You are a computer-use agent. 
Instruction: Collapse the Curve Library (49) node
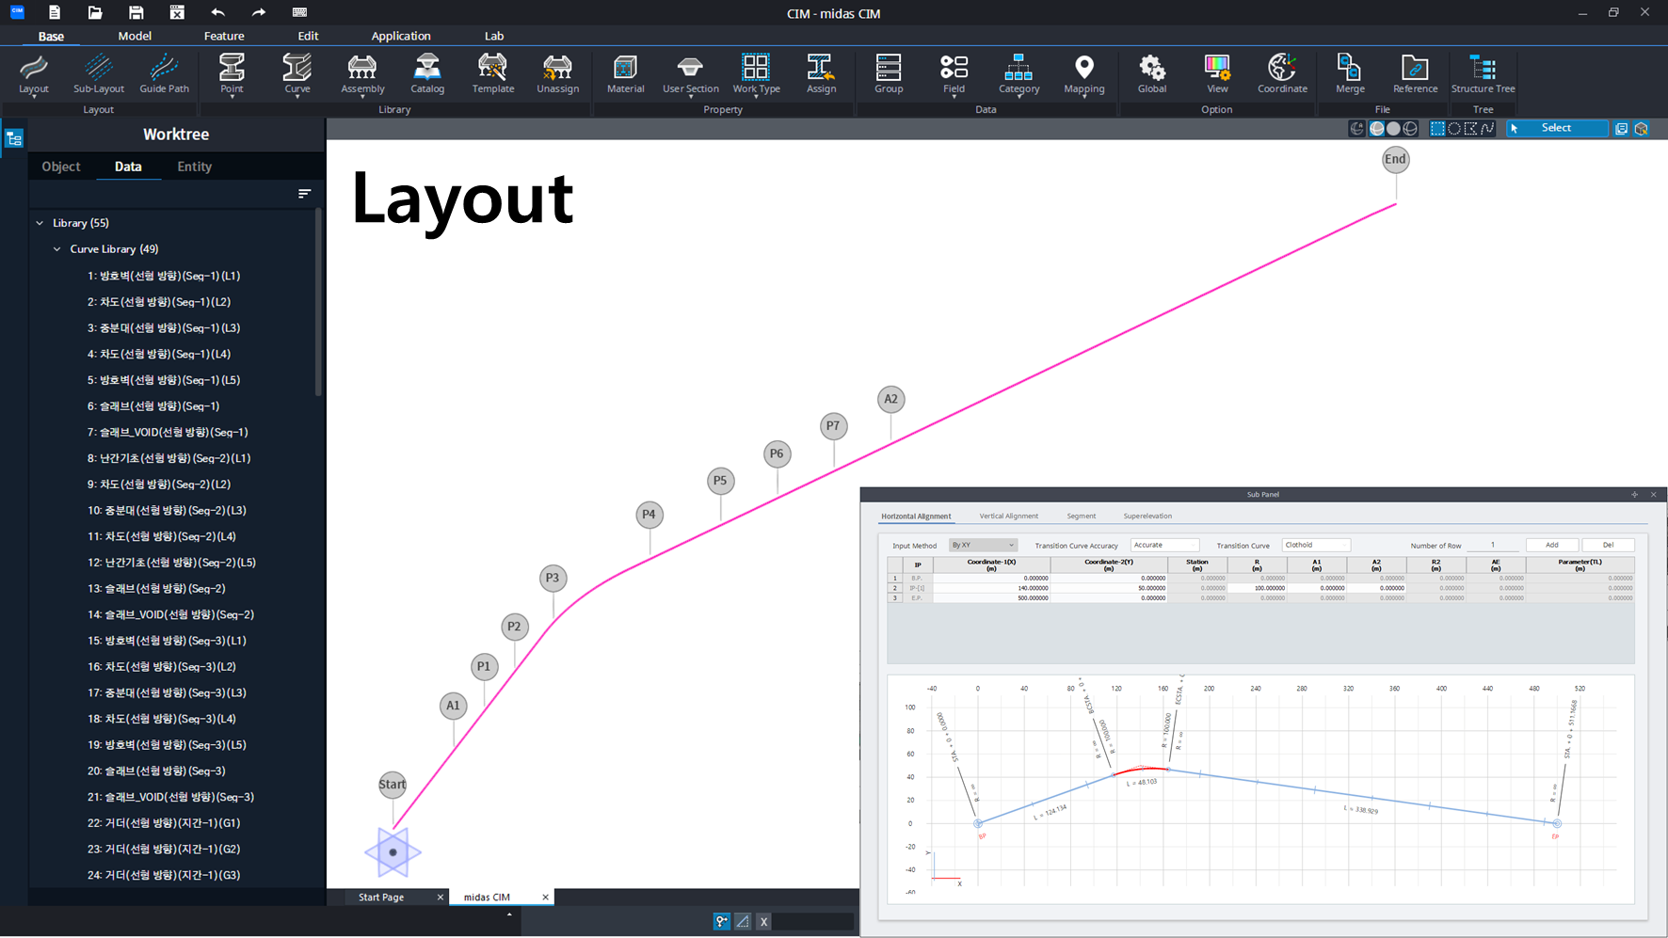tap(56, 249)
